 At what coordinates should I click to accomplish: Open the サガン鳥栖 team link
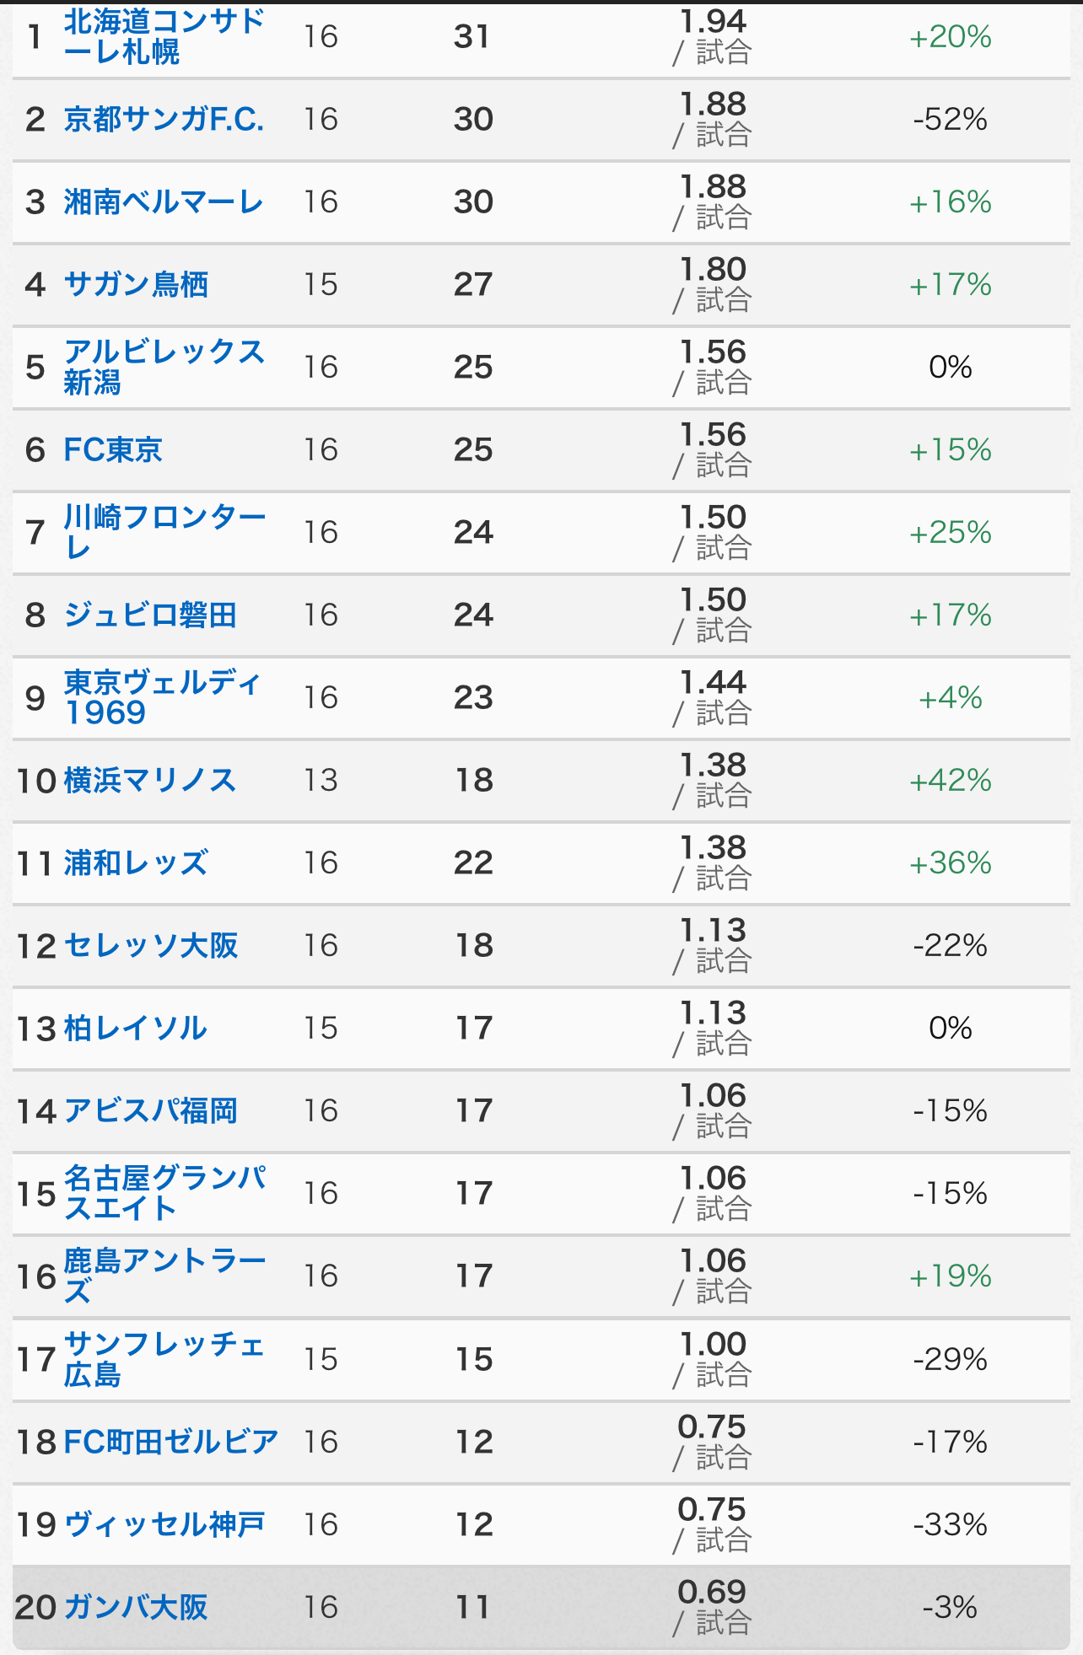pyautogui.click(x=136, y=284)
